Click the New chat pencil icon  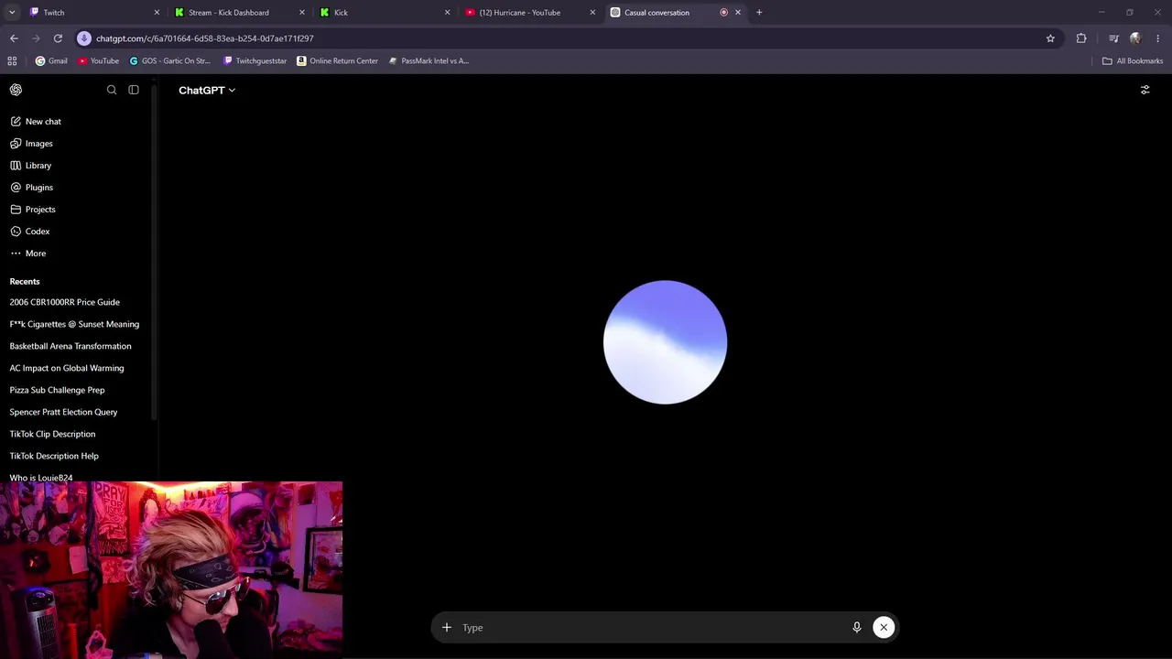tap(16, 122)
